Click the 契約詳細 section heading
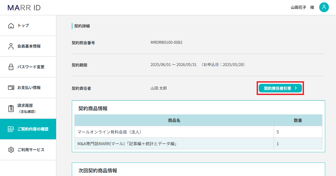Image resolution: width=336 pixels, height=176 pixels. (x=82, y=26)
